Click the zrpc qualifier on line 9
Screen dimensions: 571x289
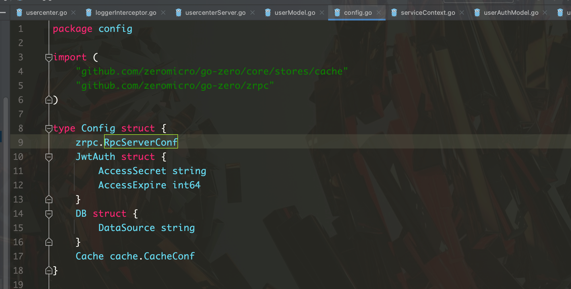pos(87,143)
